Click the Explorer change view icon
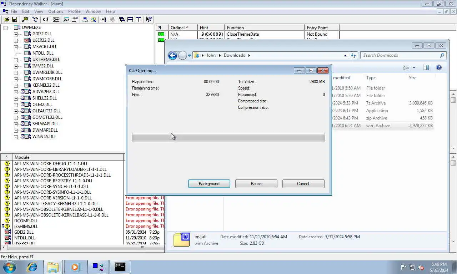 pos(406,67)
